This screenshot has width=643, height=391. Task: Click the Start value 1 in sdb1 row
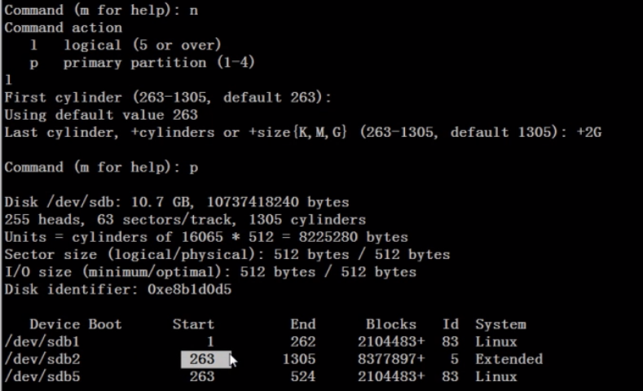coord(210,342)
